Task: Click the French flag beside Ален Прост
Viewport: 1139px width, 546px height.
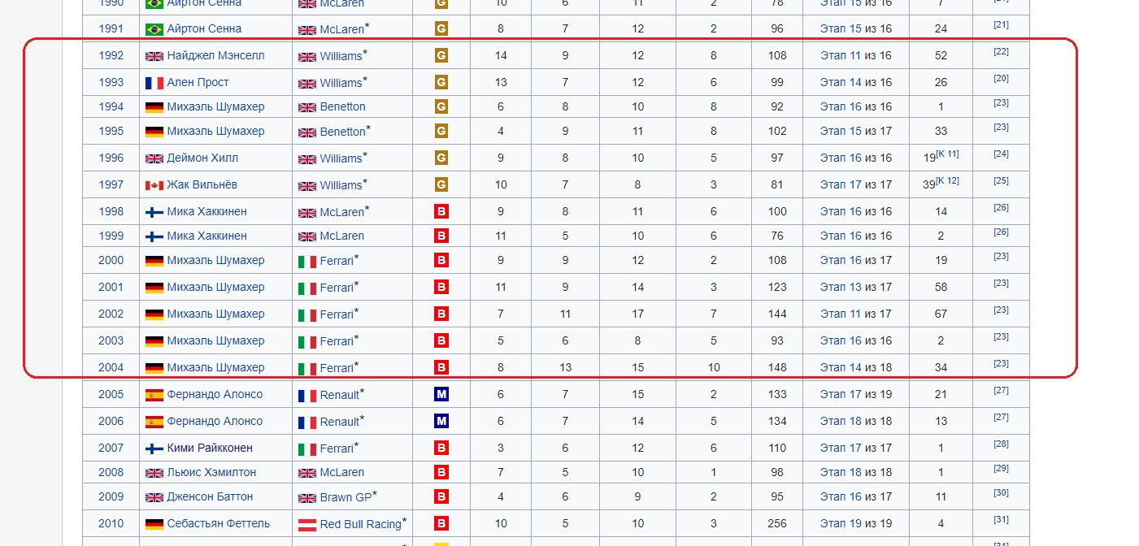Action: click(x=154, y=83)
